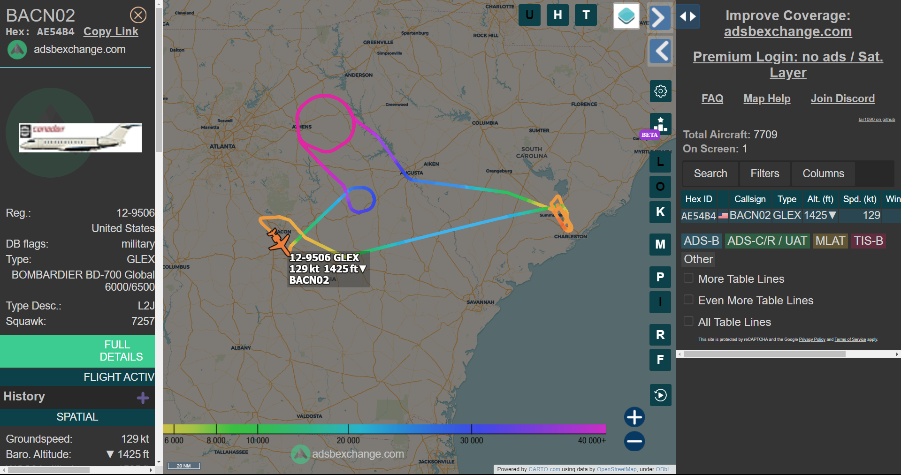Open the Filters tab
Image resolution: width=901 pixels, height=475 pixels.
click(765, 173)
